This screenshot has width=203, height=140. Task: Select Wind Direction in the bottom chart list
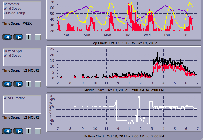click(15, 98)
